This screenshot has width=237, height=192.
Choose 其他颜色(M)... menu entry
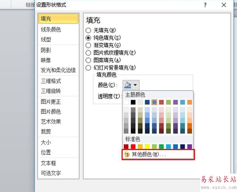[x=158, y=154]
